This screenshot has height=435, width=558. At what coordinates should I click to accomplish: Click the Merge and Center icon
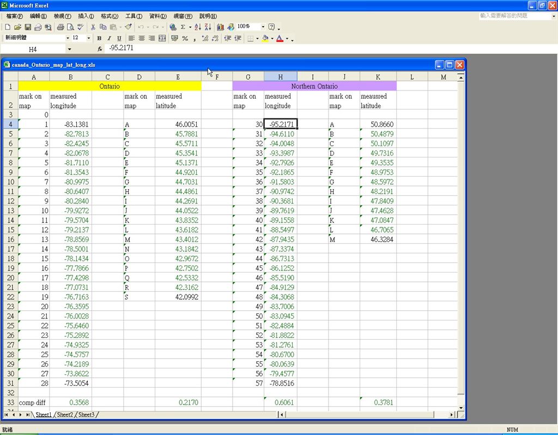[162, 38]
